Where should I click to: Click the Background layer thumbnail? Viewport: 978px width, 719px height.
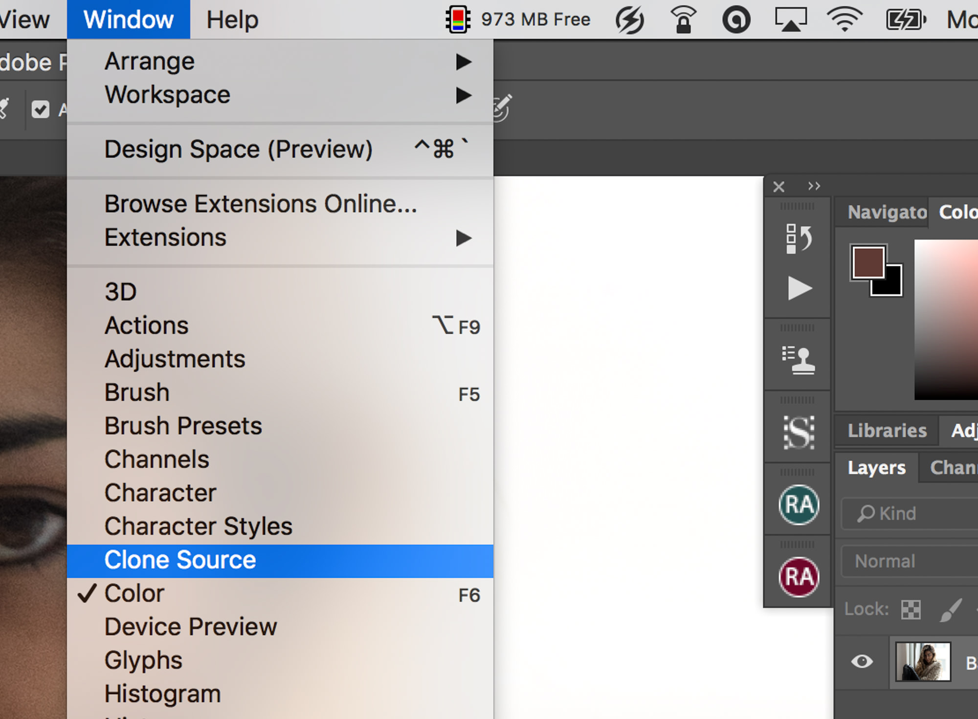tap(922, 662)
